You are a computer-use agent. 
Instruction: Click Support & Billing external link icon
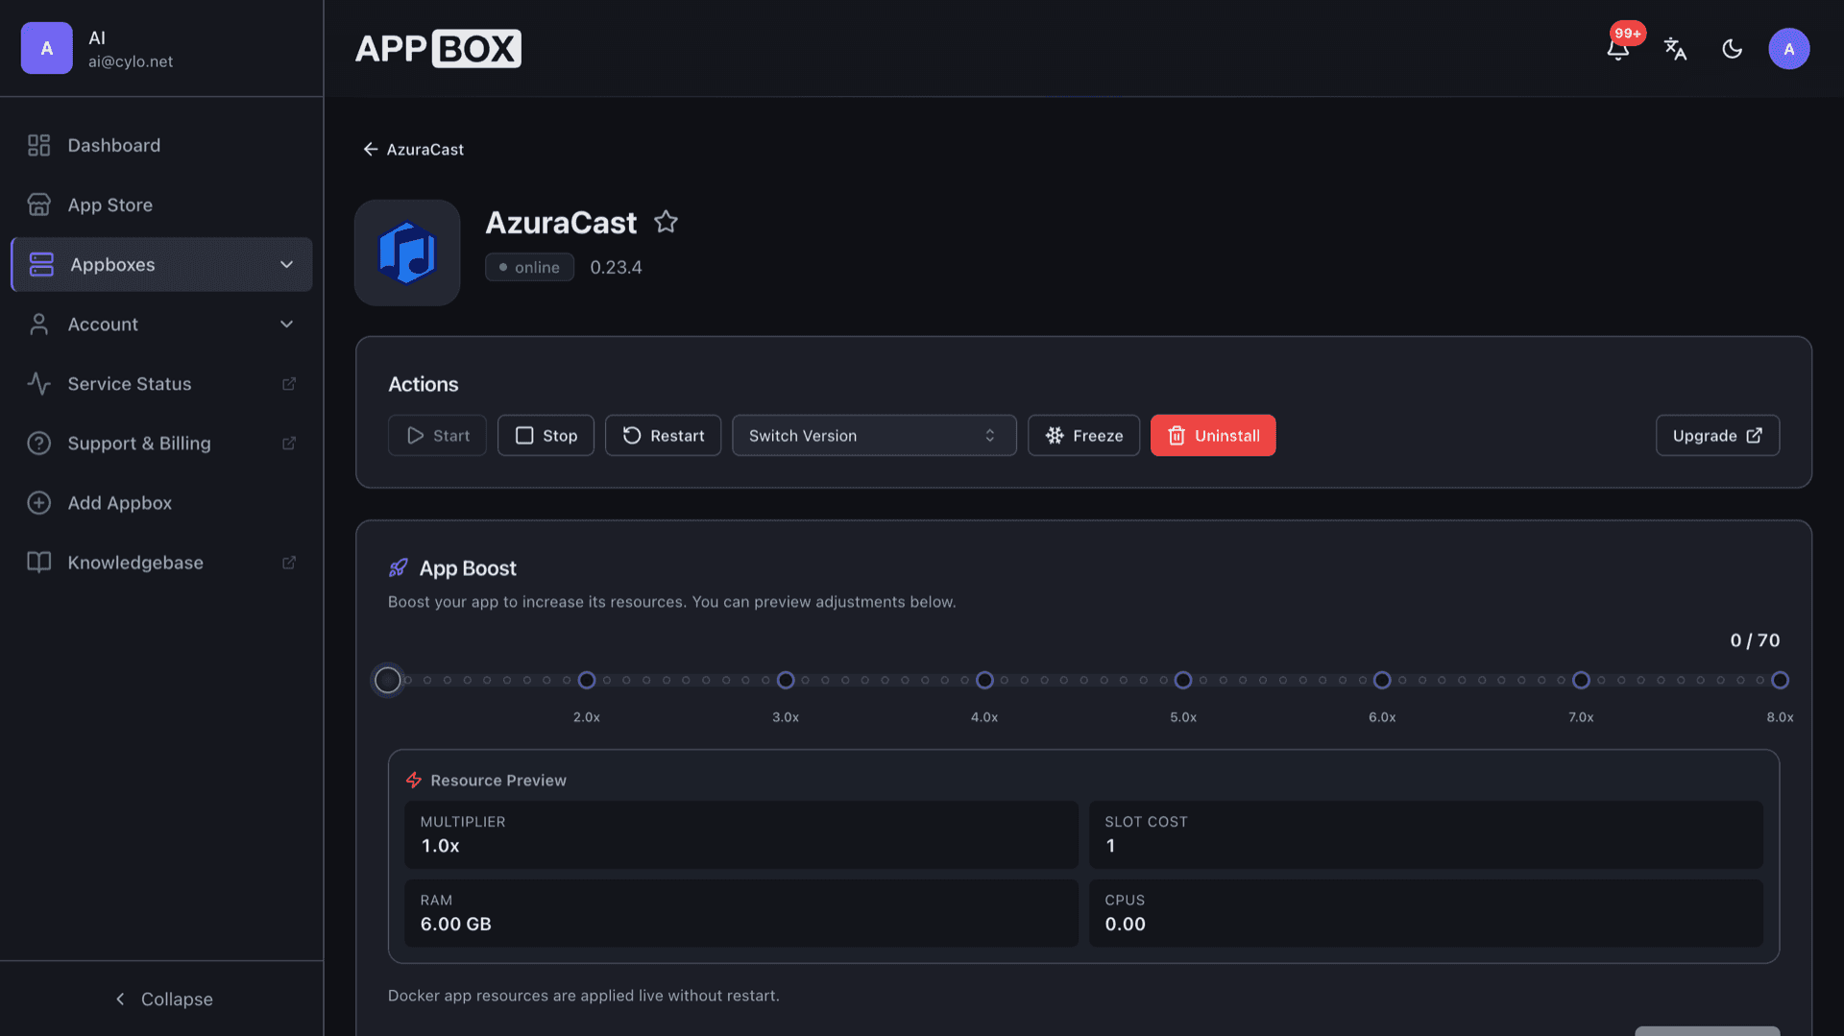point(288,443)
